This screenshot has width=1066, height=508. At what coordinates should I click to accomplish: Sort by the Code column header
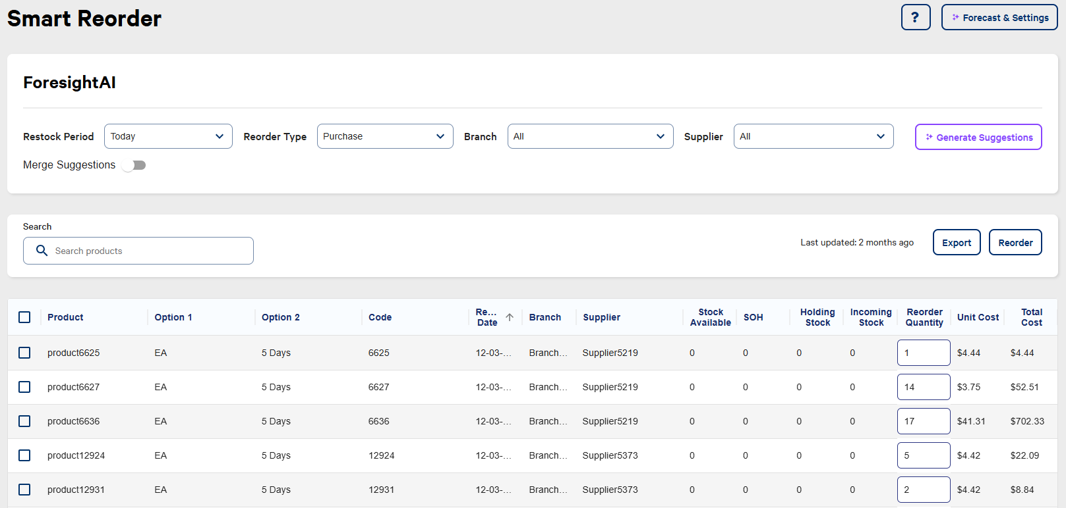[x=380, y=317]
